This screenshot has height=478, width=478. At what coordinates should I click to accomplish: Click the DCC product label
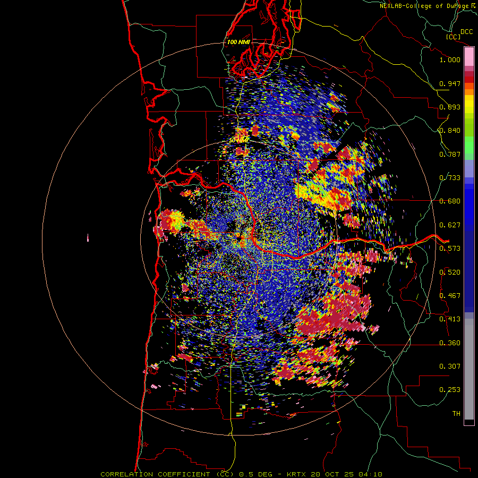pyautogui.click(x=467, y=32)
